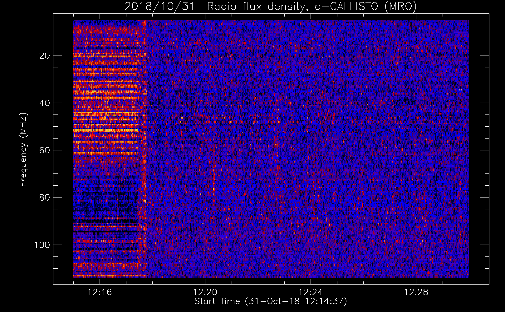Select the 'Frequency (MHZ)' y-axis label
Screen dimensions: 505x312
pos(23,150)
